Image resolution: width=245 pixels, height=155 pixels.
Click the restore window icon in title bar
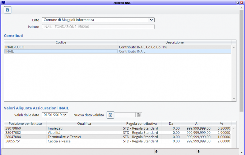coord(237,2)
